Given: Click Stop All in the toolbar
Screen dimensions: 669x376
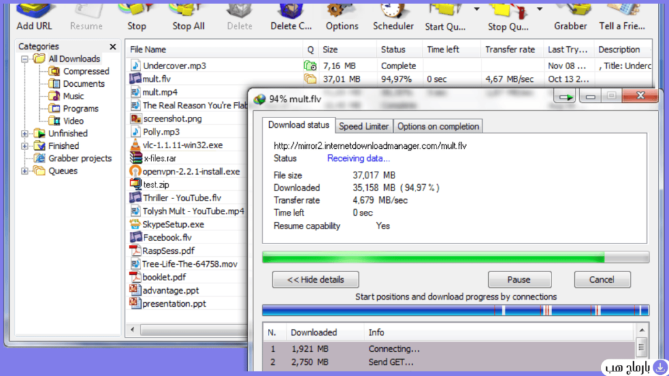Looking at the screenshot, I should [188, 17].
